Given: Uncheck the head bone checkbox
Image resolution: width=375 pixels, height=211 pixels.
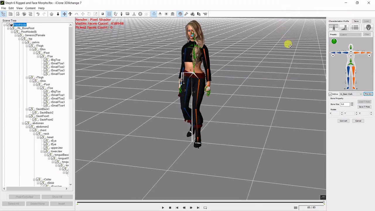Looking at the screenshot, I should click(42, 137).
